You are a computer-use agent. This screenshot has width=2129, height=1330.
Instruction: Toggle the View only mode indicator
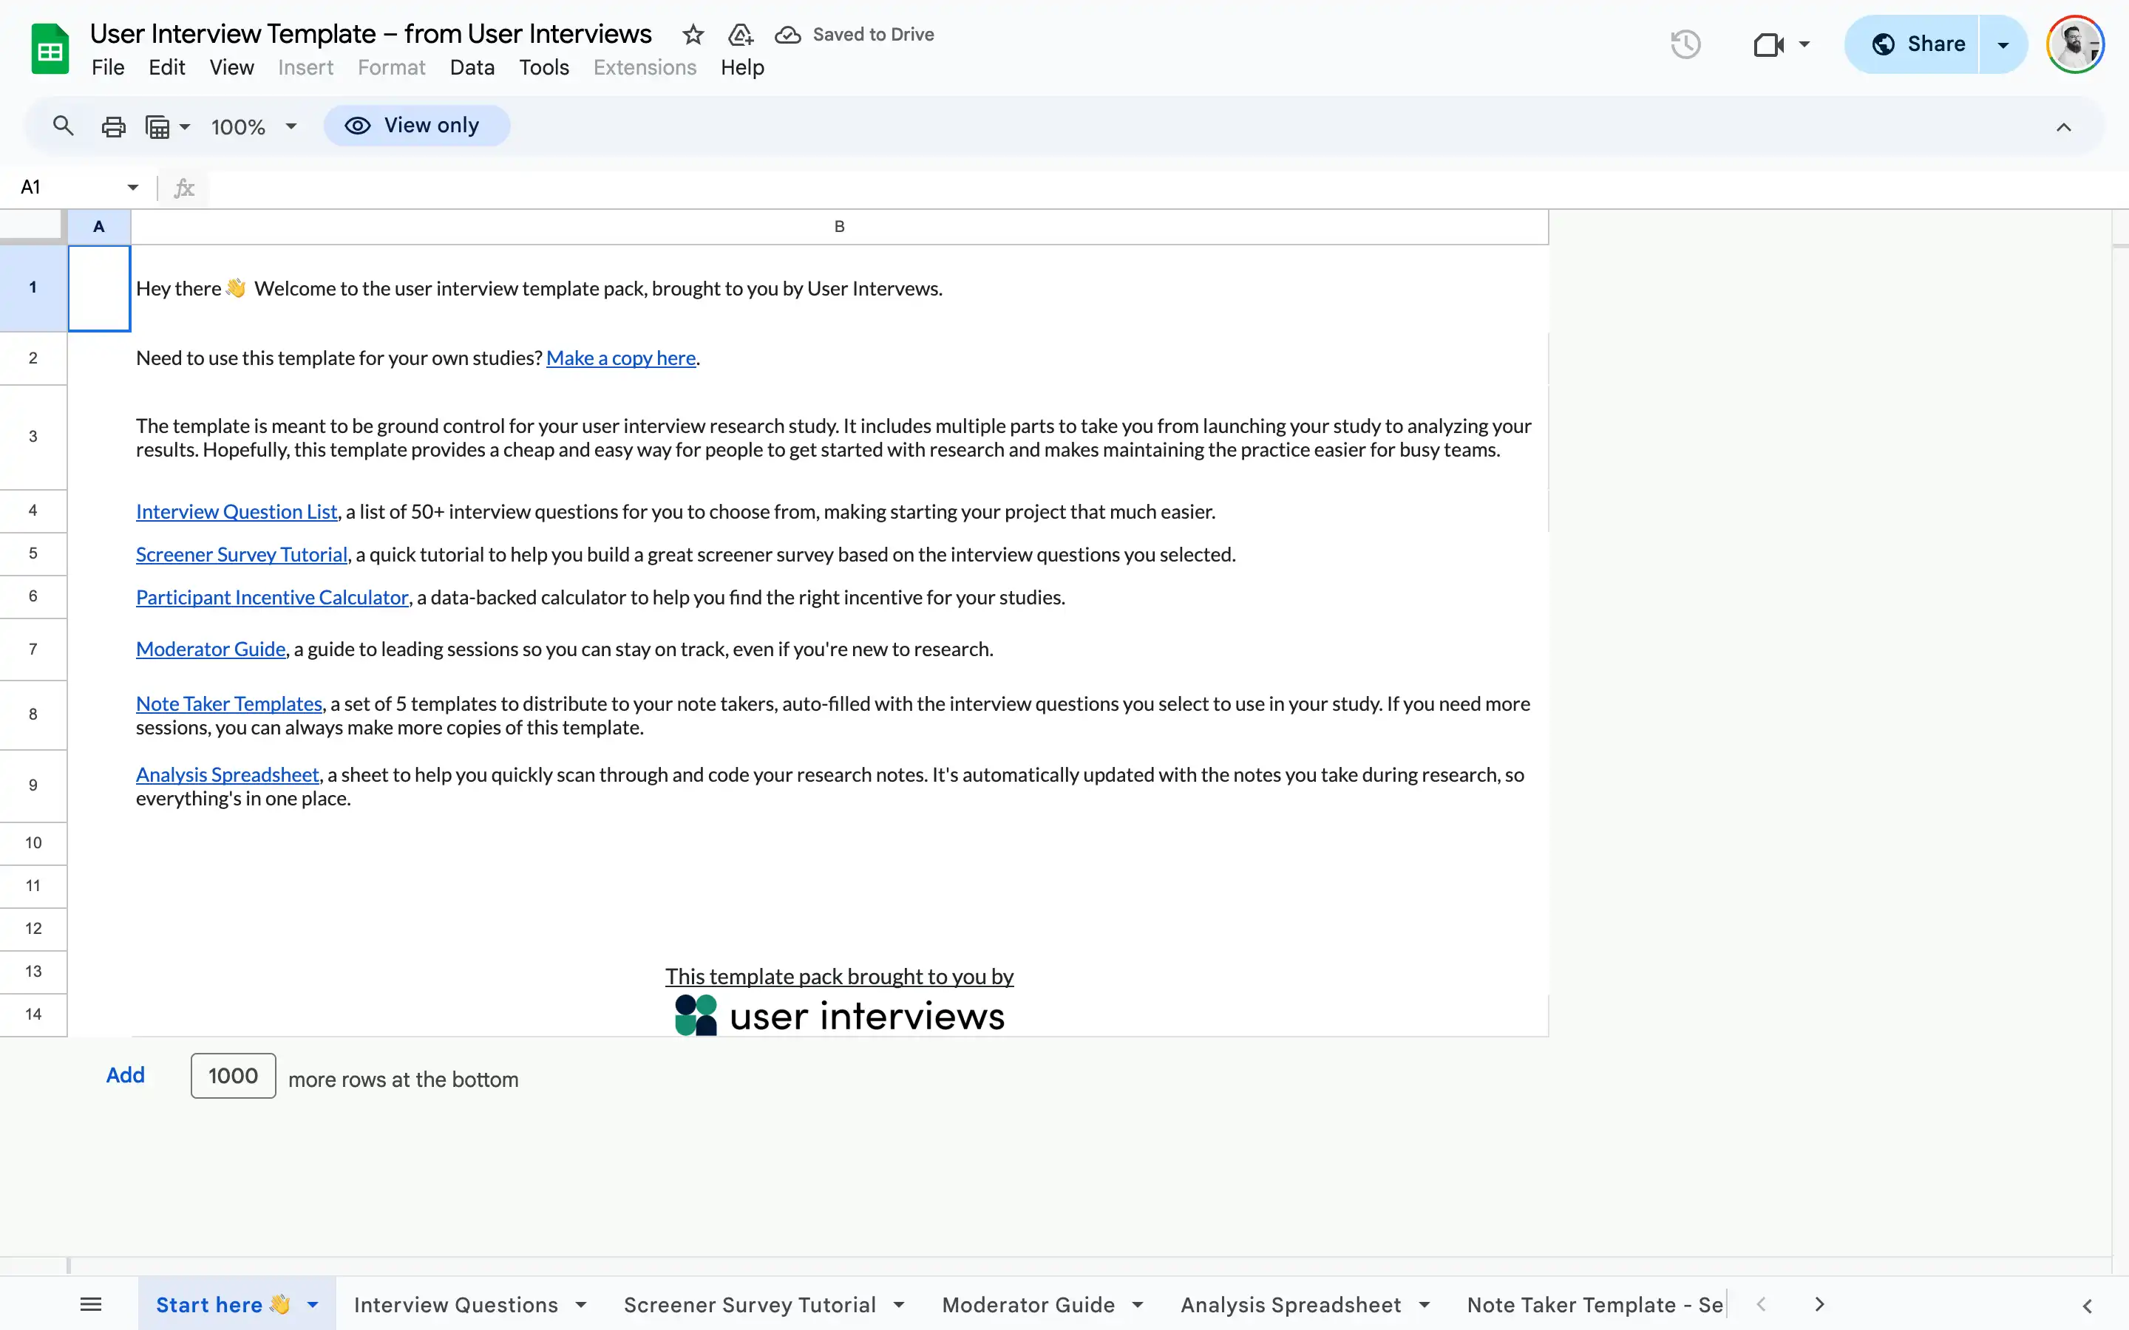point(417,125)
